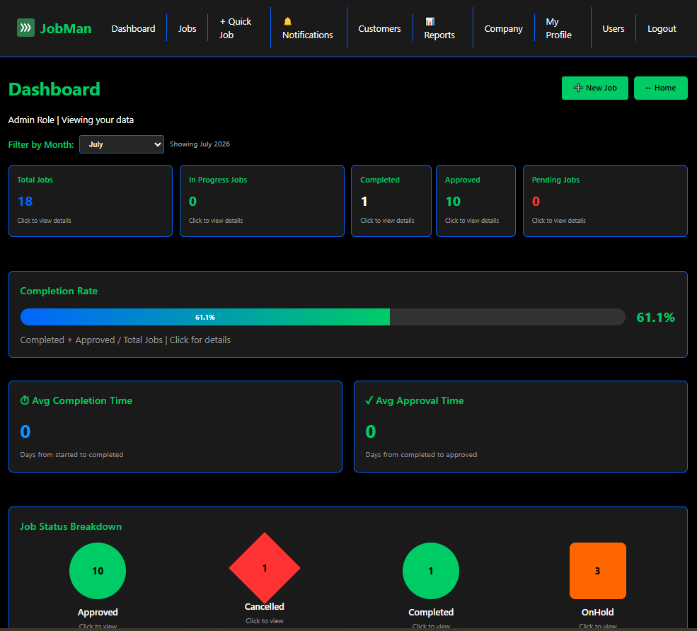Open Notifications from the nav bar
This screenshot has height=631, width=697.
point(307,35)
